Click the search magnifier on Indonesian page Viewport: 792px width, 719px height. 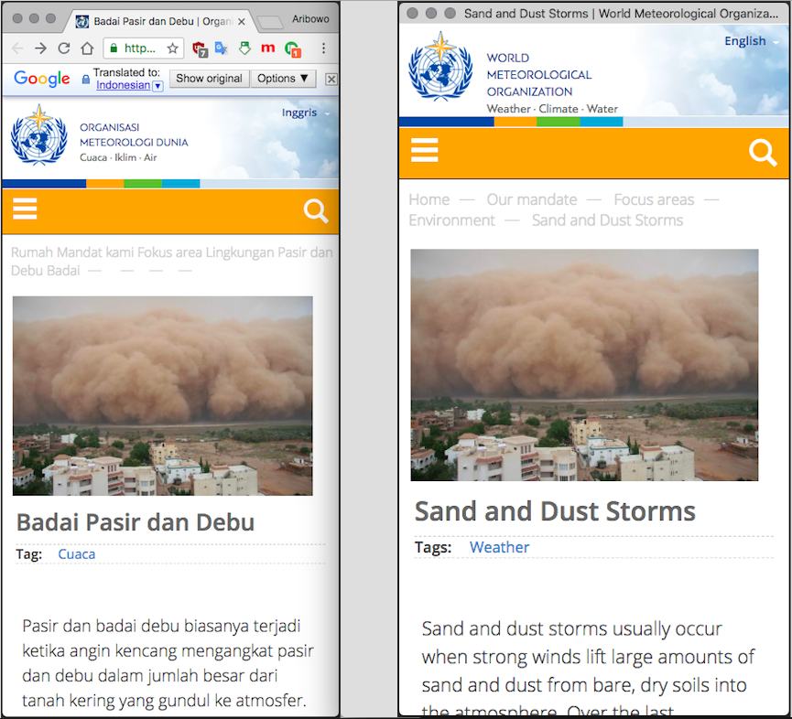[x=316, y=211]
